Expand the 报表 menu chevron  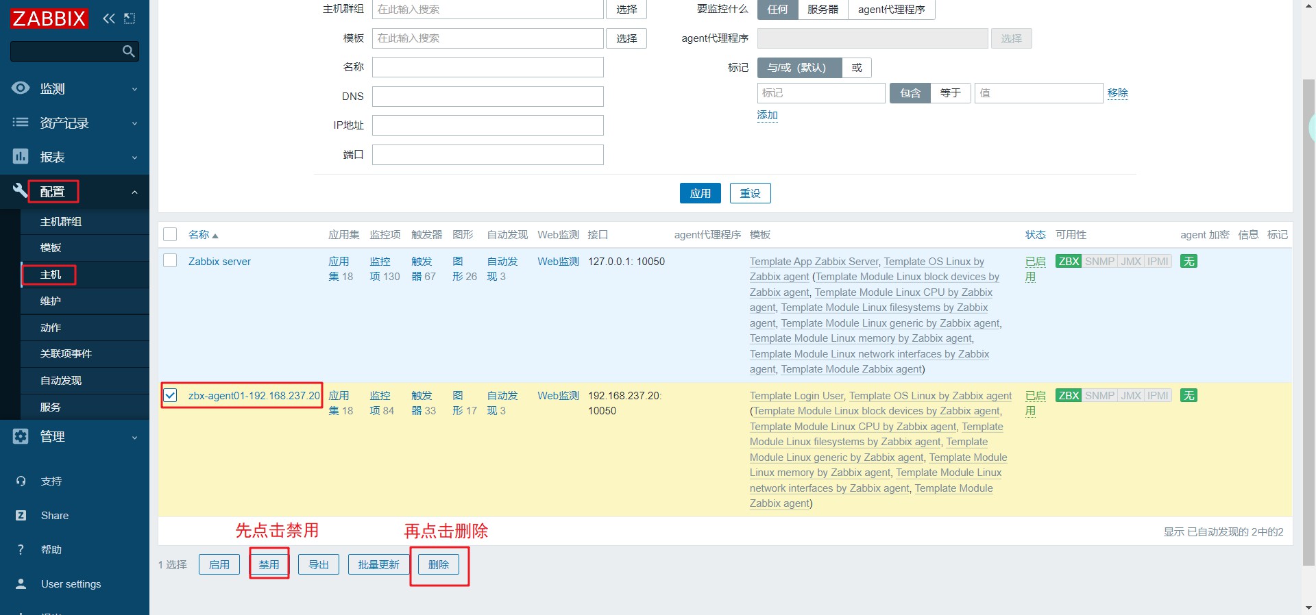(x=134, y=158)
